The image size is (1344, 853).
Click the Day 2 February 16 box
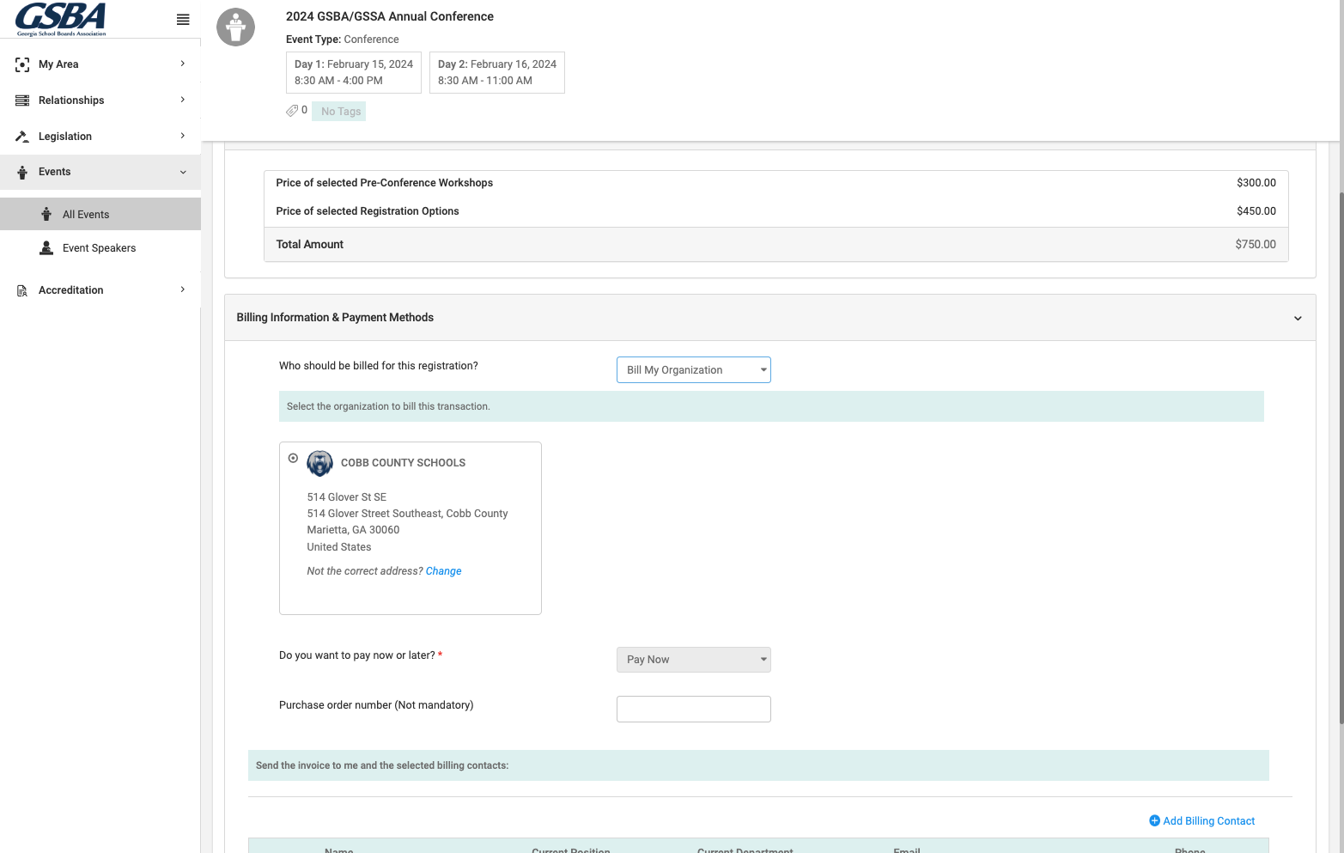[497, 72]
